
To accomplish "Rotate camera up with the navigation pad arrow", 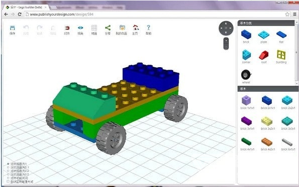I will pyautogui.click(x=226, y=23).
